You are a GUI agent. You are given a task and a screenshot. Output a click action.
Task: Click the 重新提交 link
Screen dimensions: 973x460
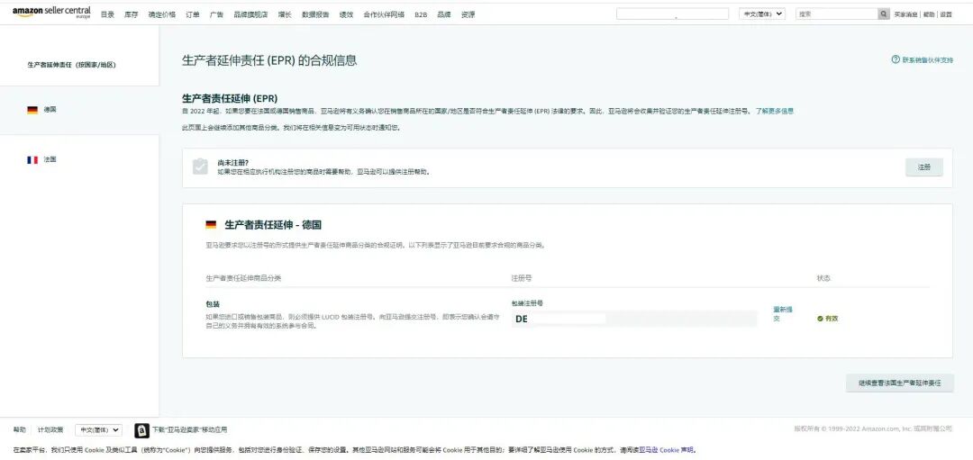(781, 313)
